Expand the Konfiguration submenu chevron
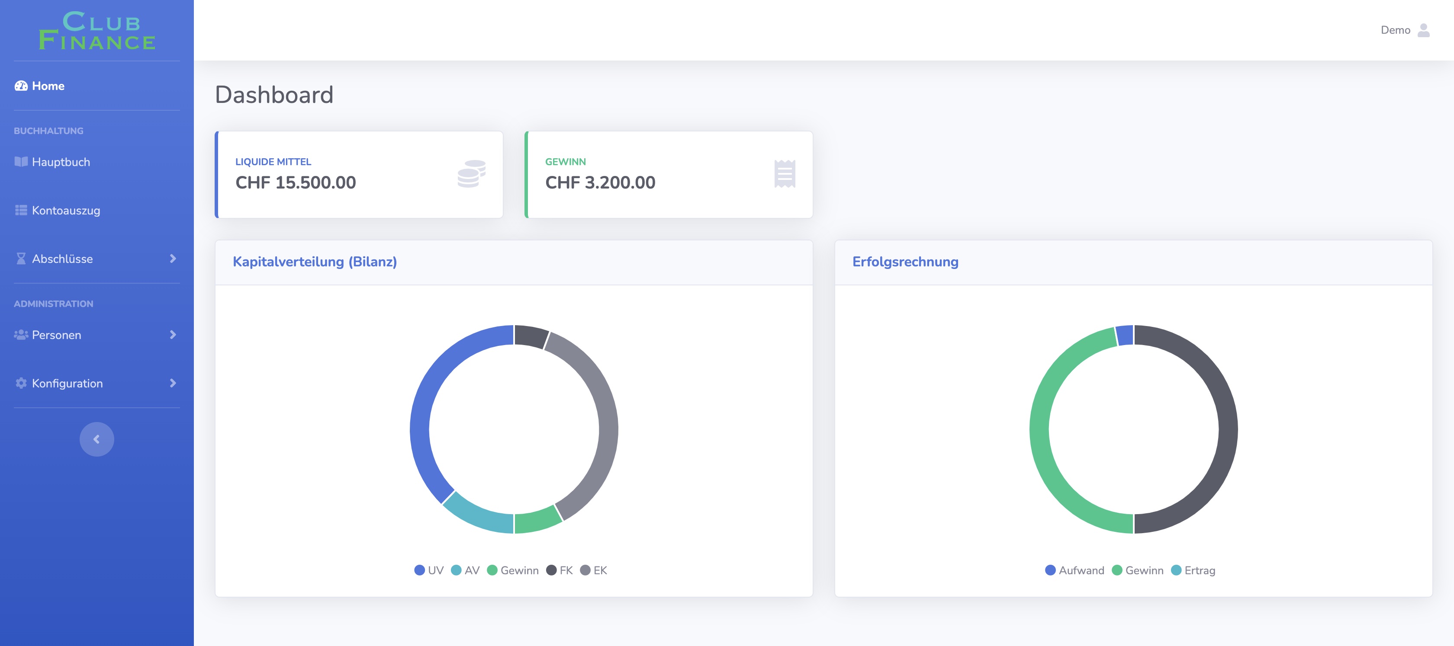 point(173,384)
